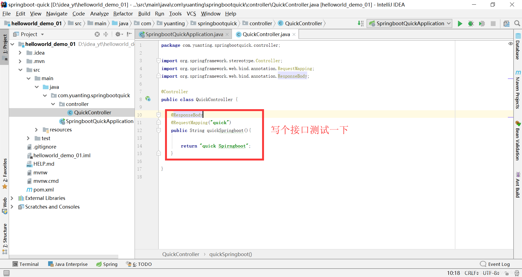The width and height of the screenshot is (522, 277).
Task: Switch to SpringbootQuickApplication.java tab
Action: [x=184, y=34]
